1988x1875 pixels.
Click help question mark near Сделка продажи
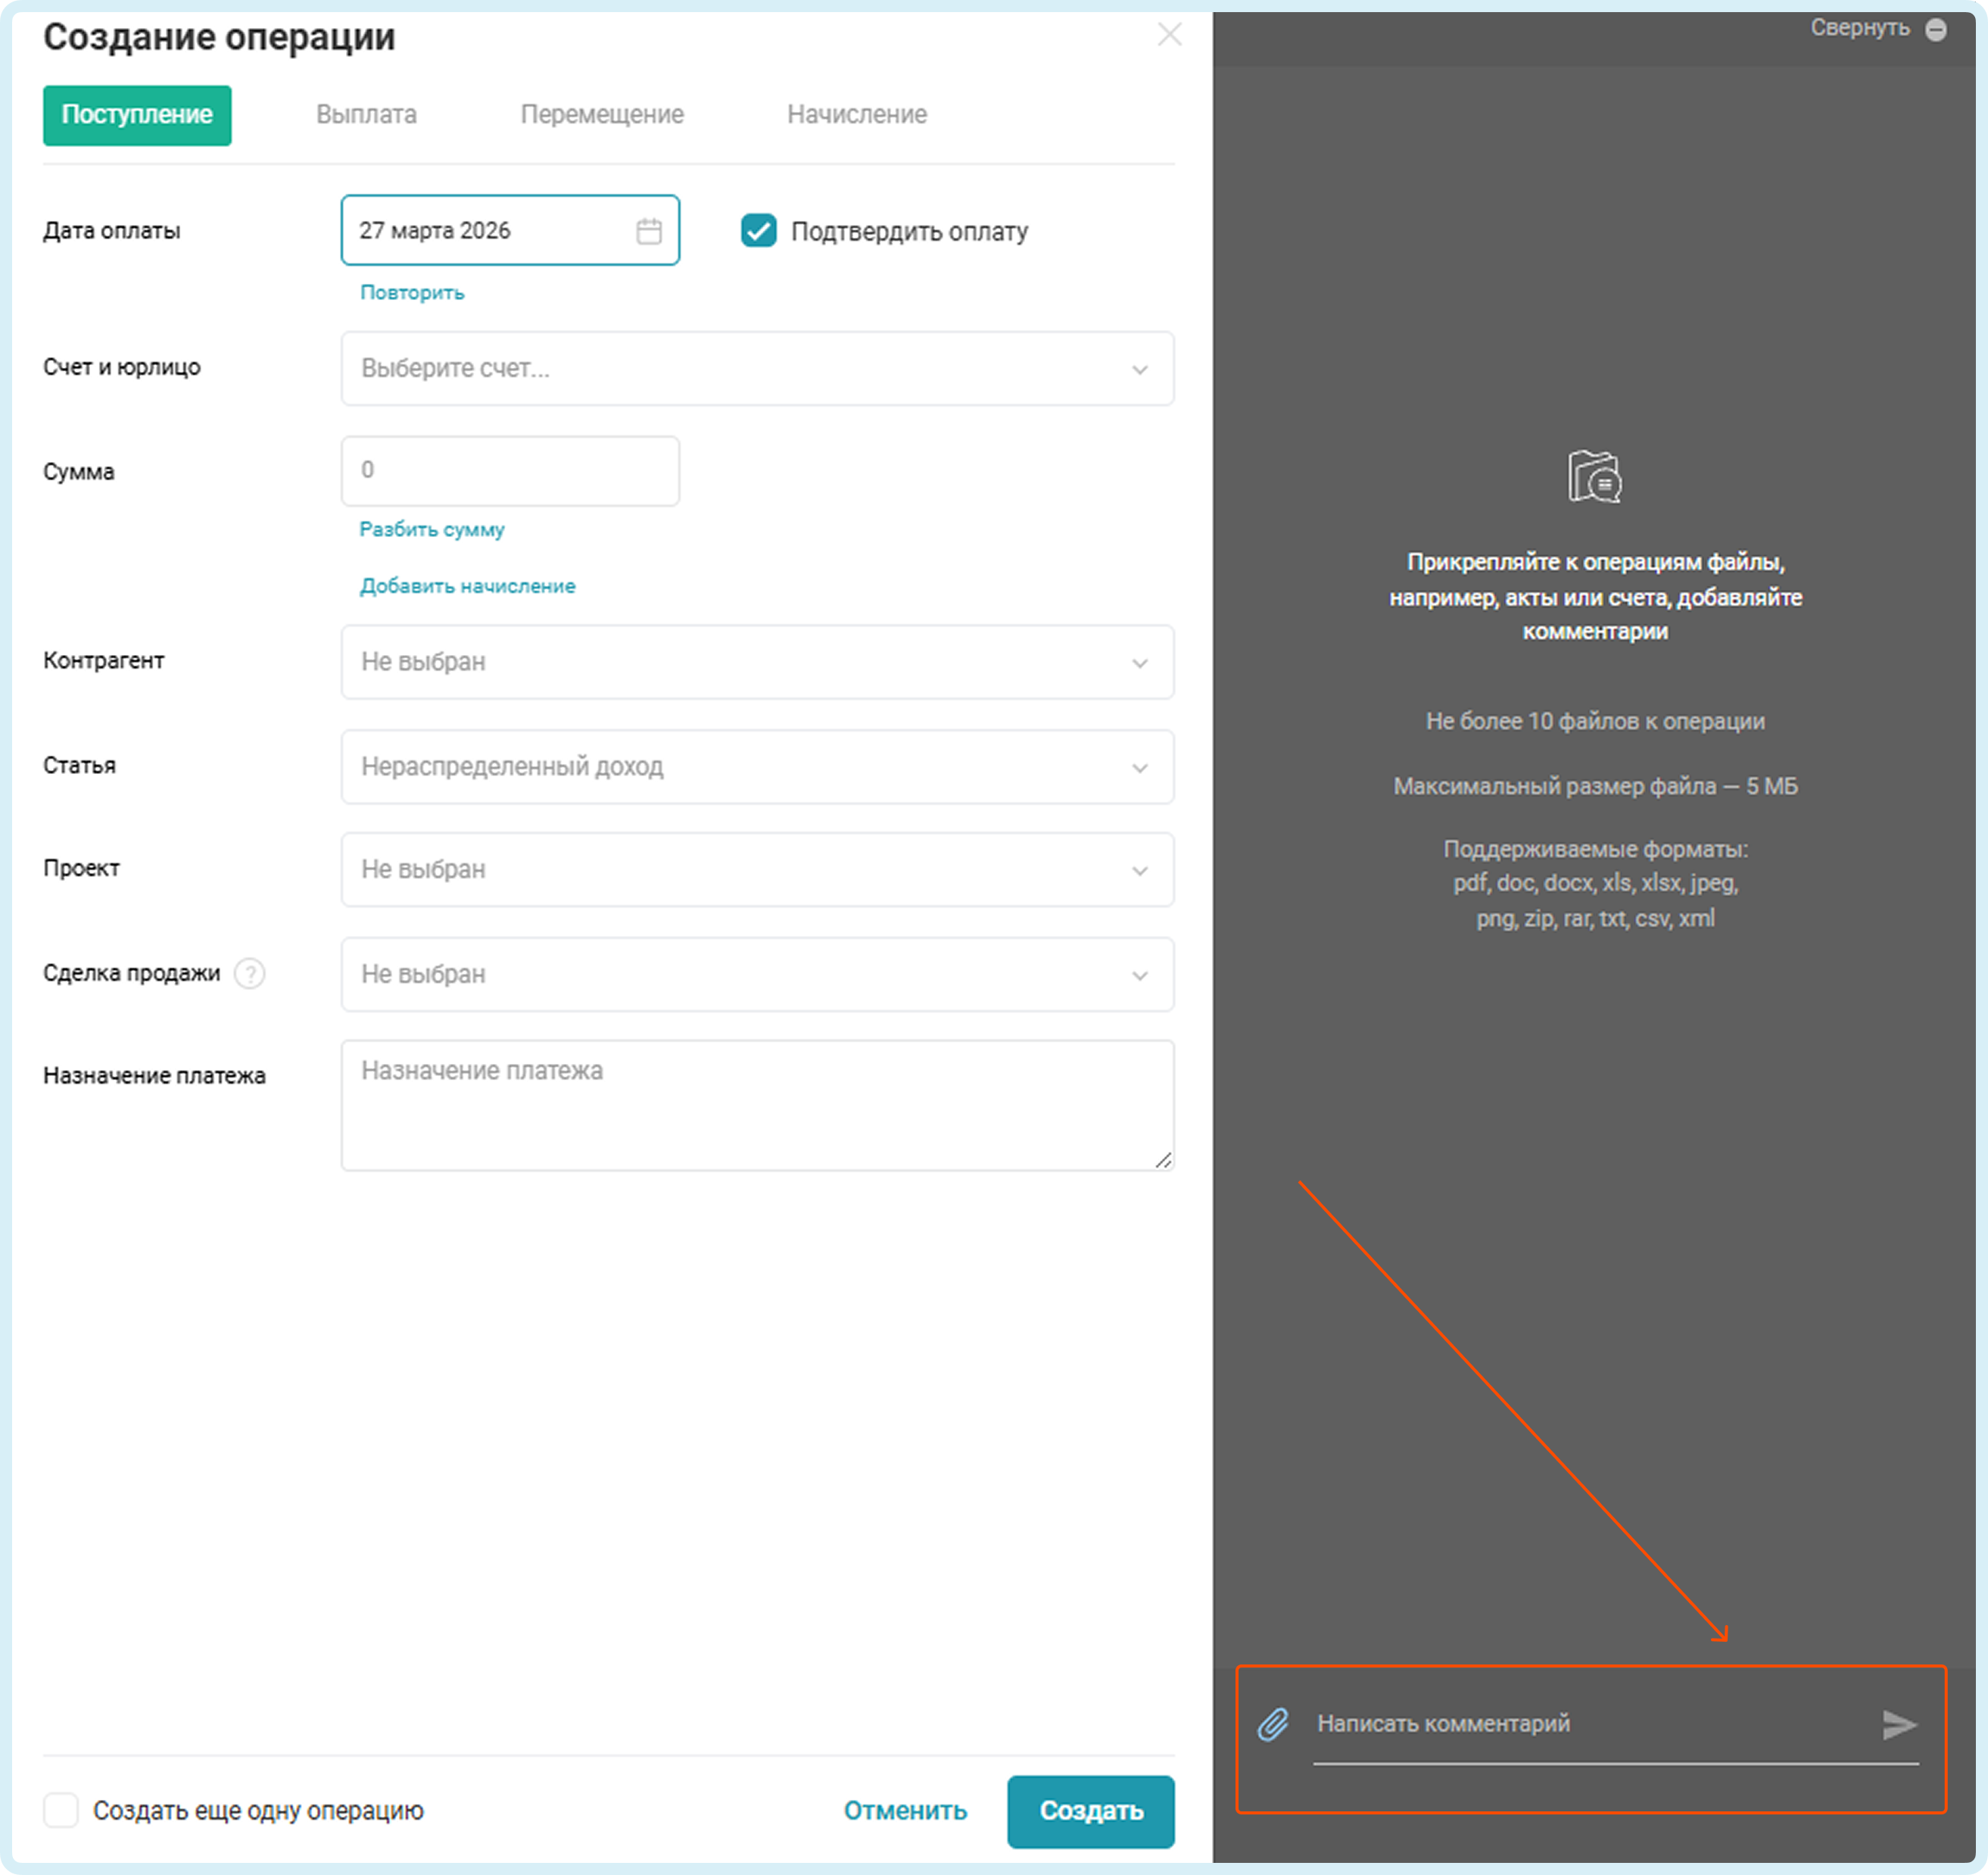pyautogui.click(x=250, y=974)
